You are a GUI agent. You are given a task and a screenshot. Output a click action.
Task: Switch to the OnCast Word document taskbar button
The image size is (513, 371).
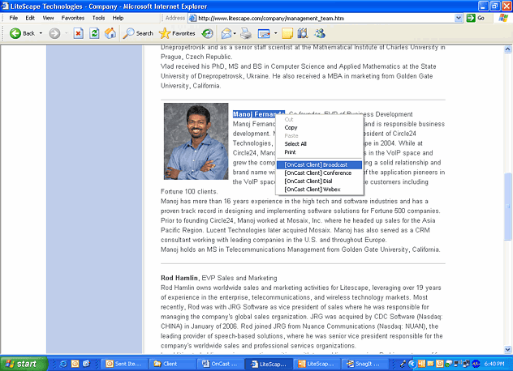click(220, 364)
